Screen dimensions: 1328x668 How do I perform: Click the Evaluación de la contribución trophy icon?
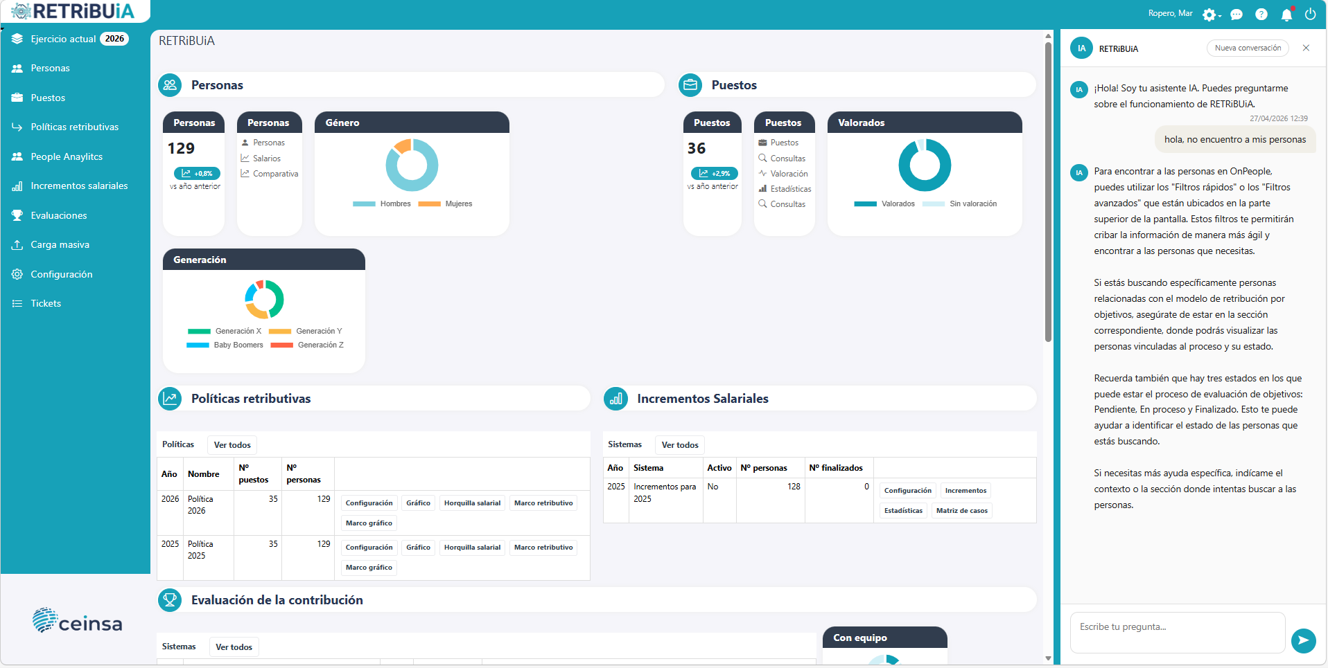pos(170,600)
